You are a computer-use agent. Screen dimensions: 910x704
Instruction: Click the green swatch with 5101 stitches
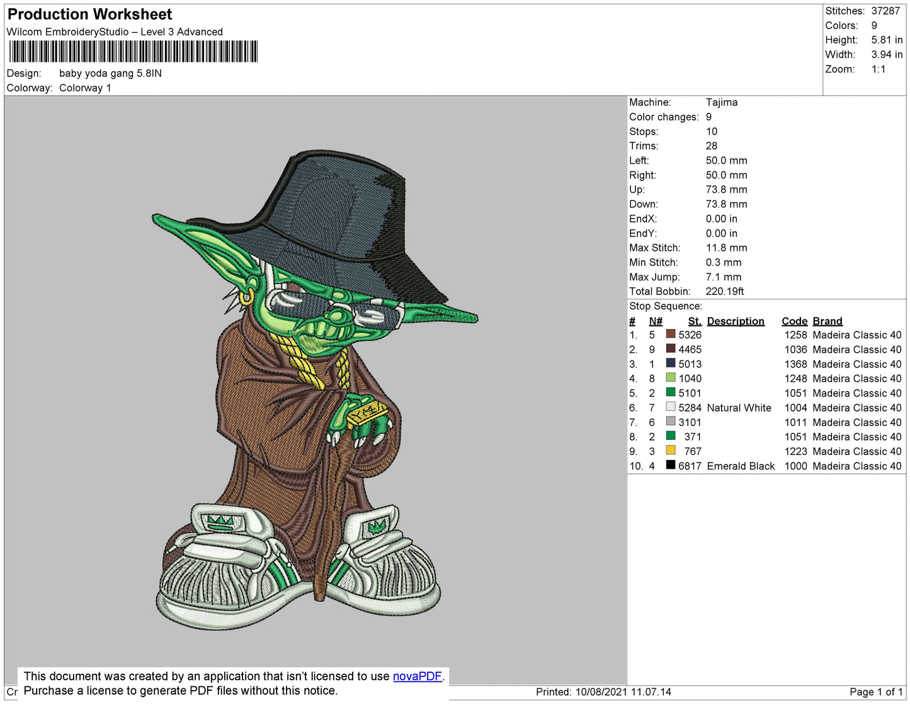(x=671, y=392)
